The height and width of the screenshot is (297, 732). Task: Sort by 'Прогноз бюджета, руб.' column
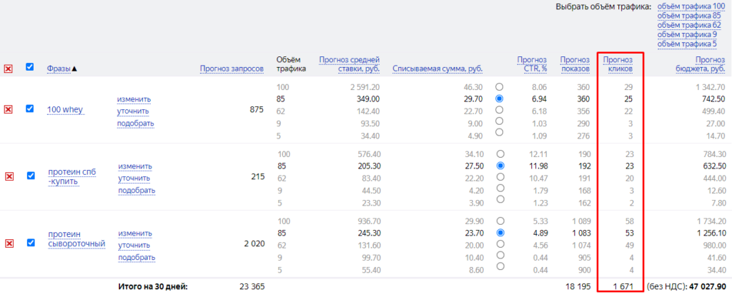[x=701, y=64]
